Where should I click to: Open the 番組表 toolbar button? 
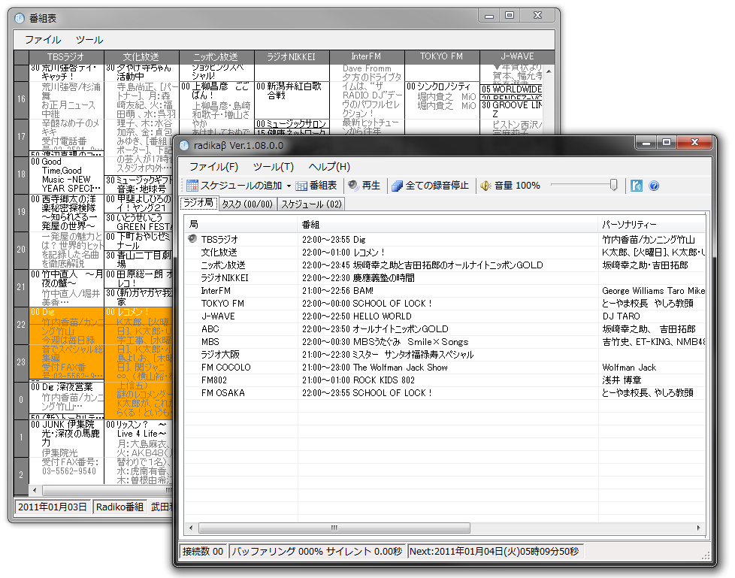(x=316, y=186)
